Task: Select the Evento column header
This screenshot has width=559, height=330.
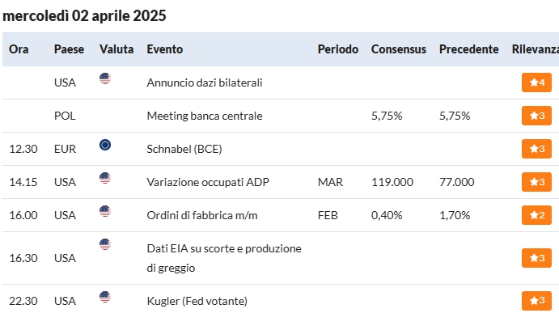Action: [x=165, y=49]
